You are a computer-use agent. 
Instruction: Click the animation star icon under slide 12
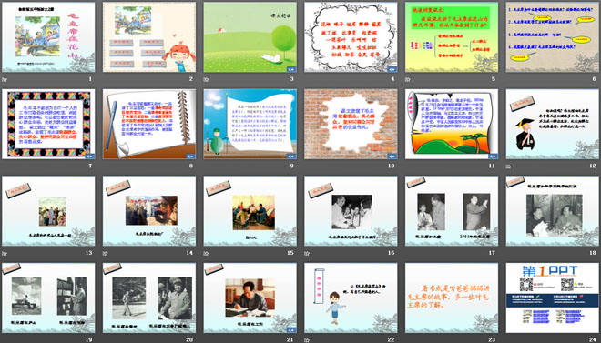coord(508,166)
